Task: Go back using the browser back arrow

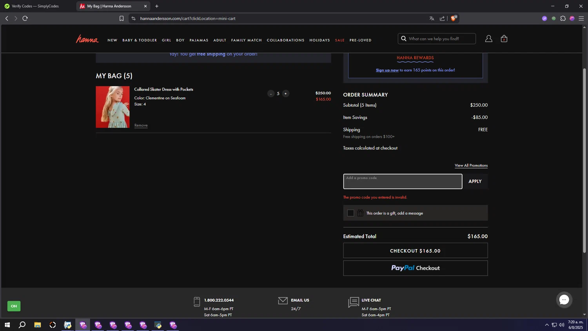Action: click(7, 18)
